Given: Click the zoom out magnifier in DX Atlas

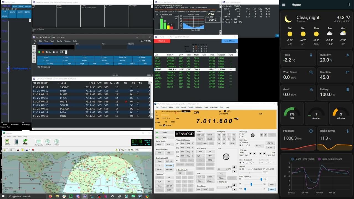Looking at the screenshot, I should (126, 150).
